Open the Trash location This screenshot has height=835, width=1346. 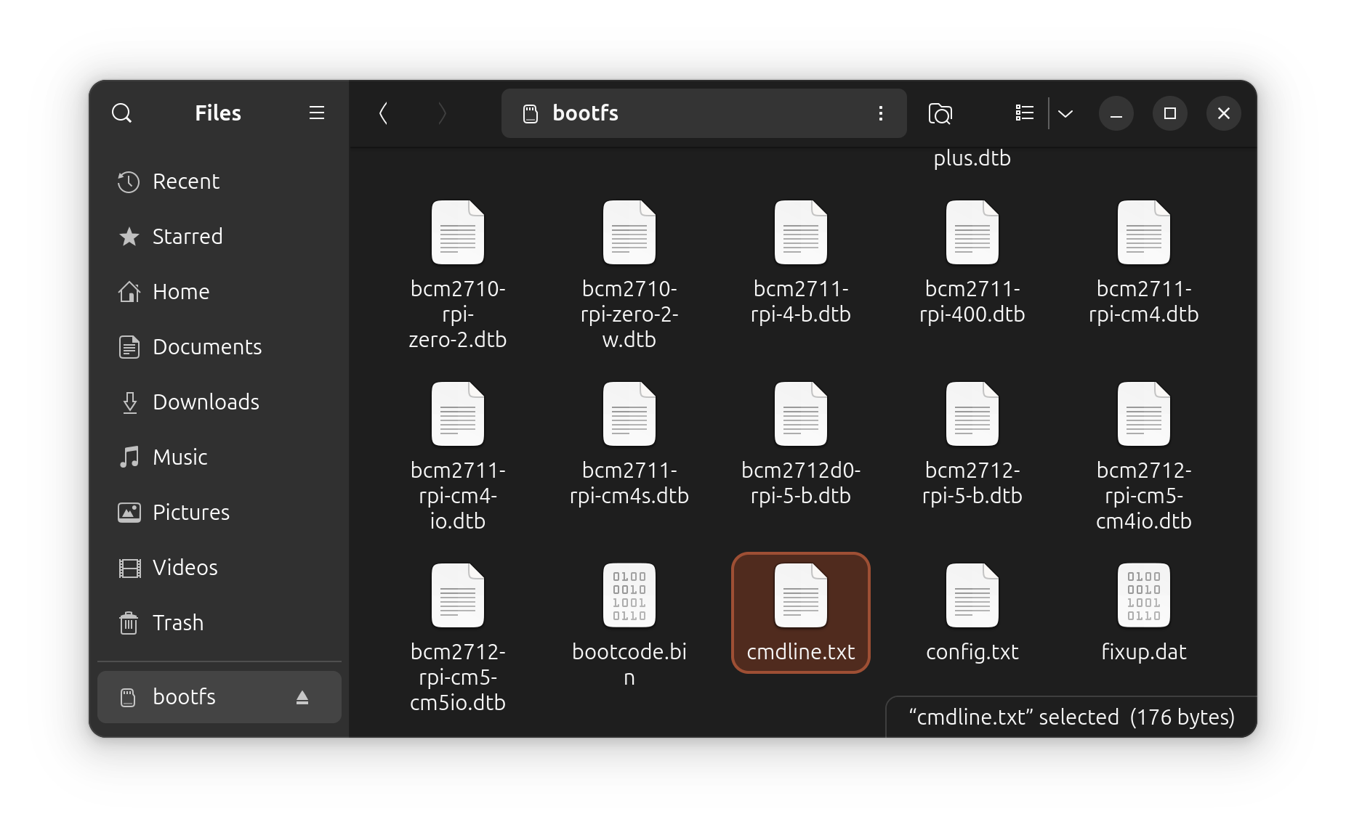click(177, 623)
